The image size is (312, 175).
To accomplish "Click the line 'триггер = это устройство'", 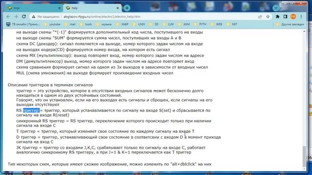I will (110, 93).
